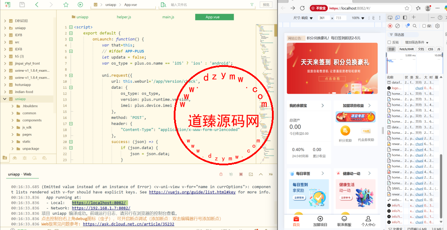The width and height of the screenshot is (447, 230).
Task: Toggle the device emulation icon in DevTools
Action: click(x=398, y=18)
